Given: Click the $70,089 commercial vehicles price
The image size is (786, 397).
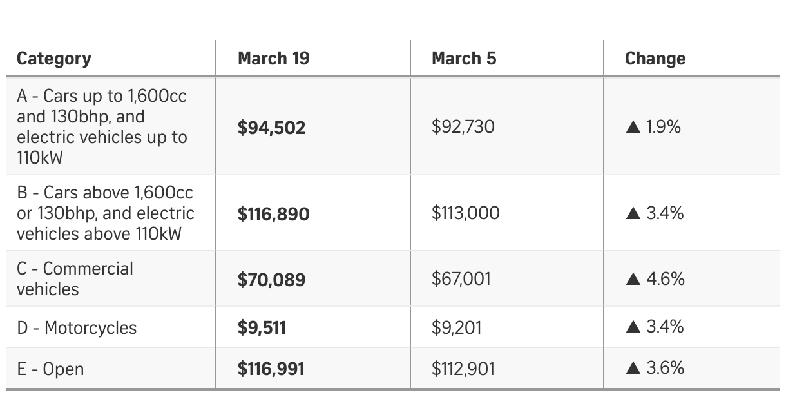Looking at the screenshot, I should point(271,280).
